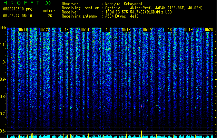Click the 0516 time marker
The width and height of the screenshot is (217, 138).
point(126,30)
